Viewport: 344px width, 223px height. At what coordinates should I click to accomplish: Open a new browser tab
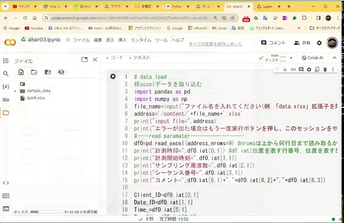pyautogui.click(x=289, y=6)
